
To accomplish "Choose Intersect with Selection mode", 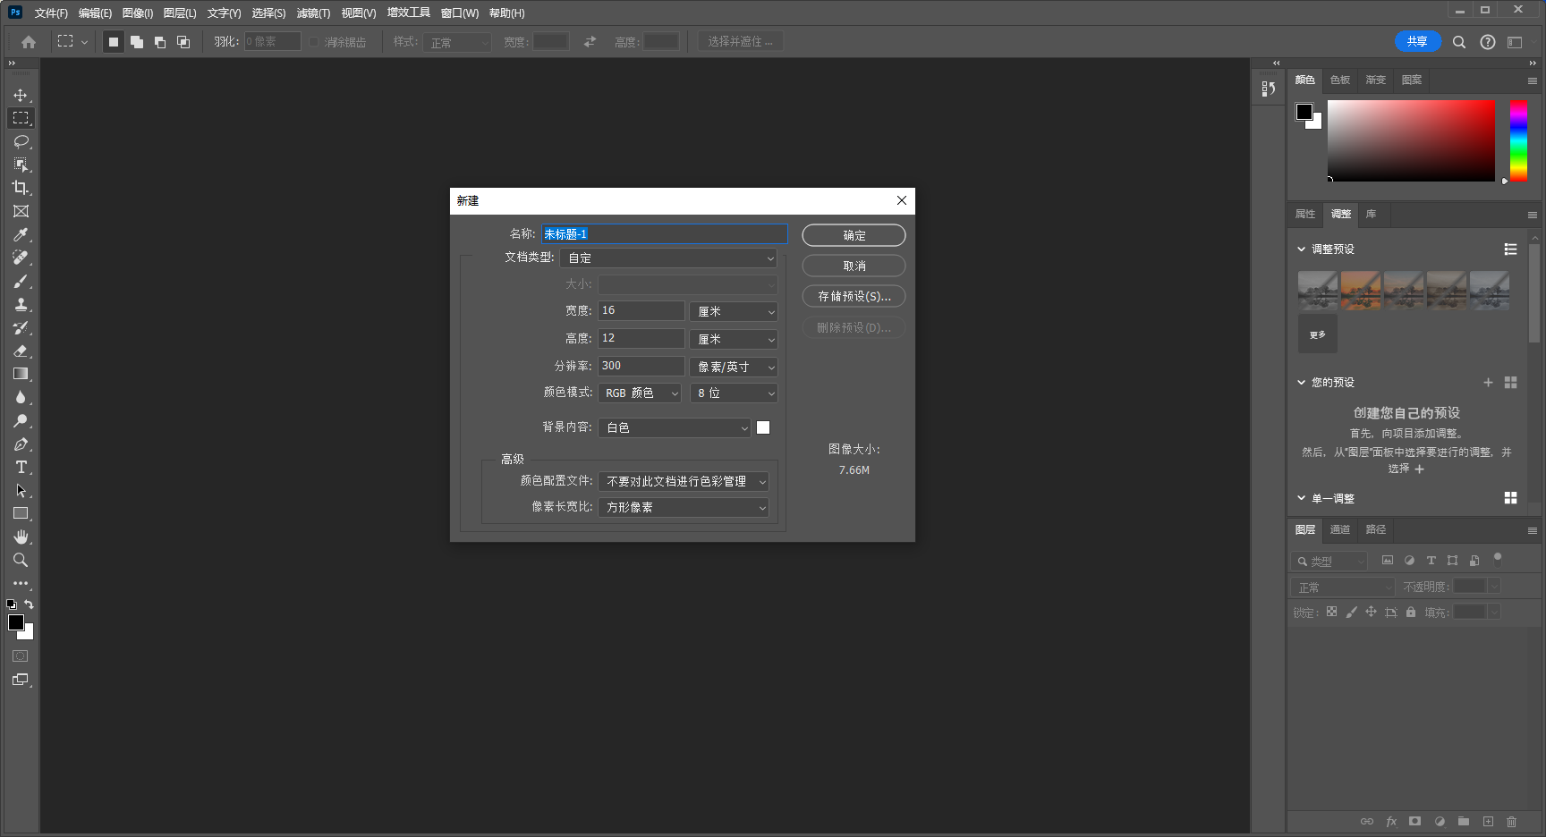I will [183, 42].
